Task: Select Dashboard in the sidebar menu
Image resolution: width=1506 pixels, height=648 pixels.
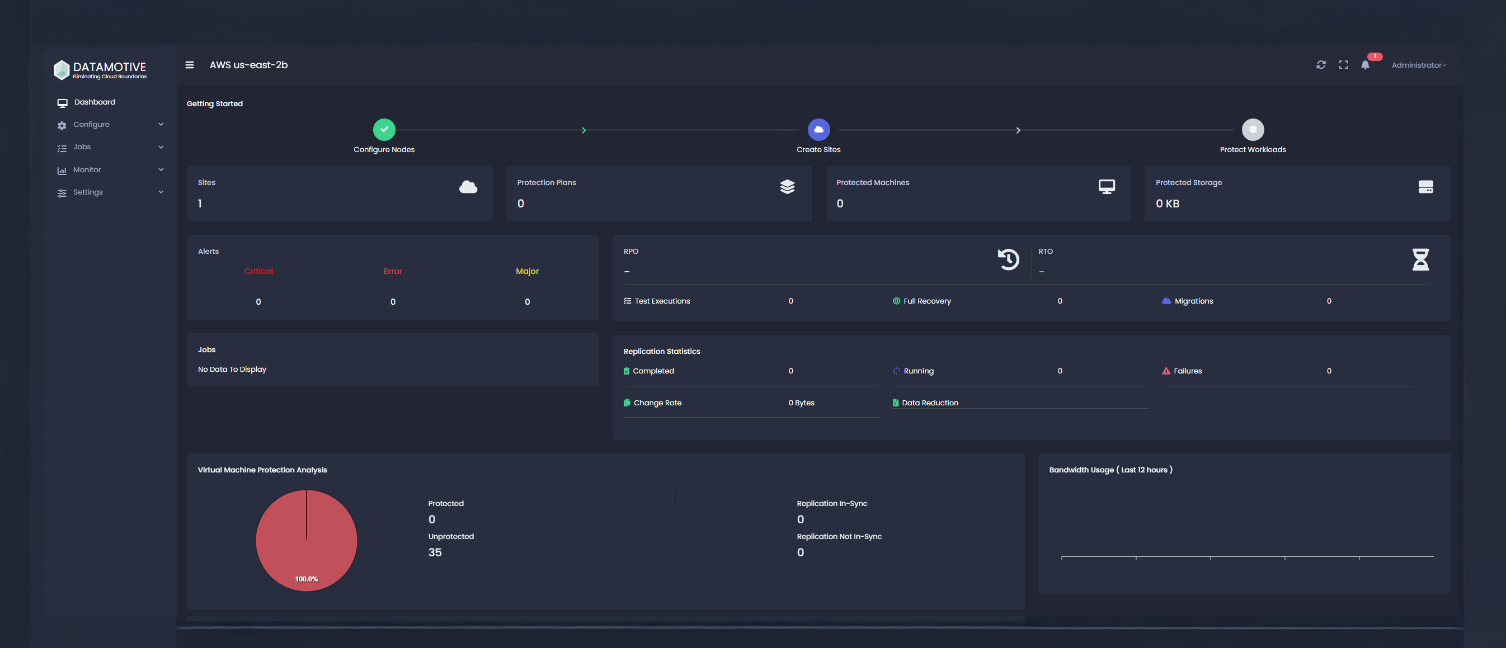Action: [93, 102]
